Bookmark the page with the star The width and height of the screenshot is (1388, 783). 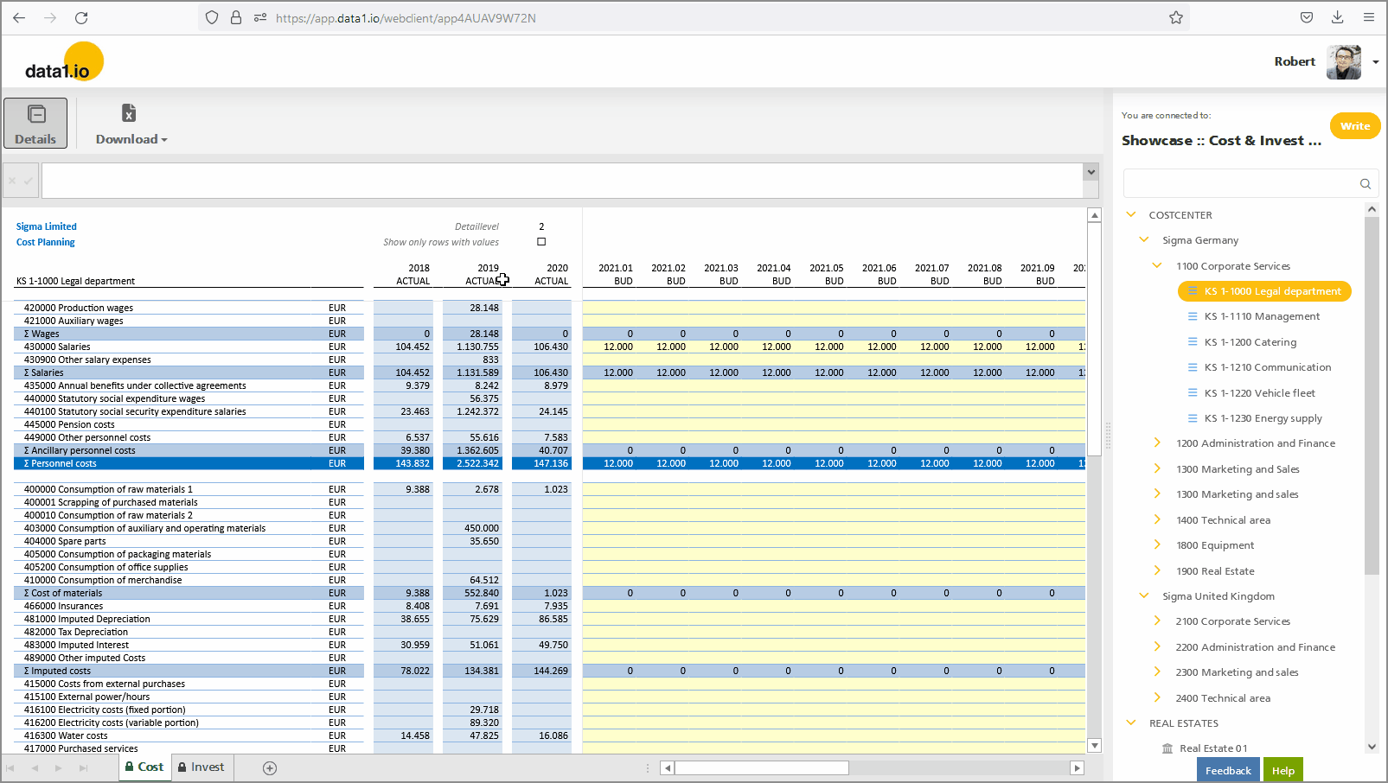coord(1176,17)
